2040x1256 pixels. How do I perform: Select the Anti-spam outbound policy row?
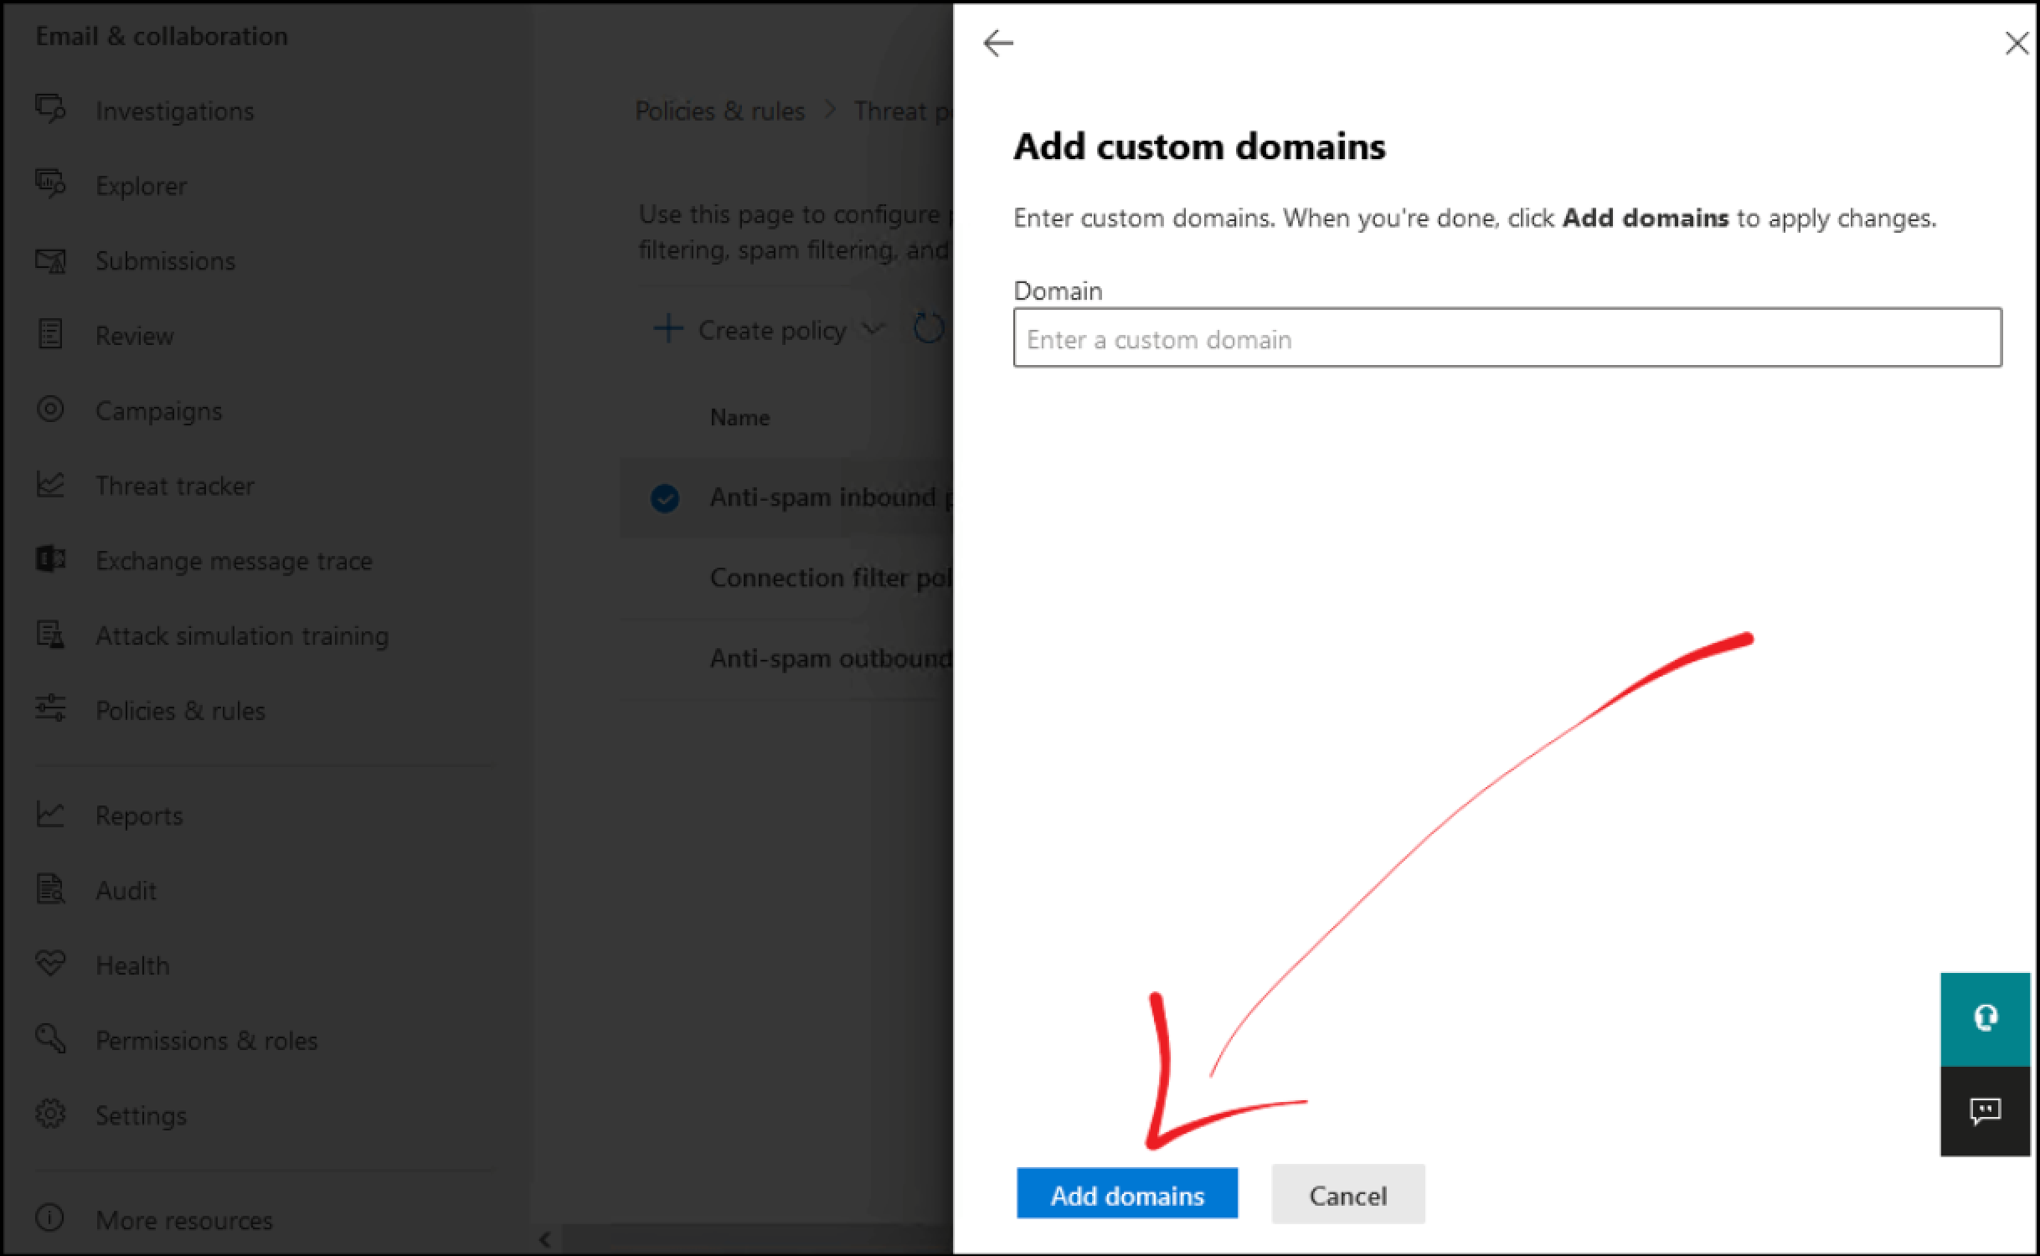[x=786, y=658]
